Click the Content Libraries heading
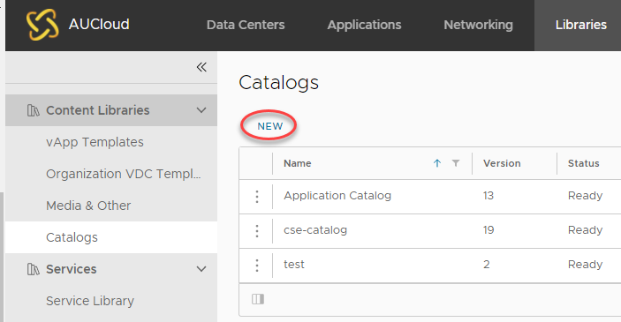Image resolution: width=621 pixels, height=322 pixels. (x=97, y=110)
